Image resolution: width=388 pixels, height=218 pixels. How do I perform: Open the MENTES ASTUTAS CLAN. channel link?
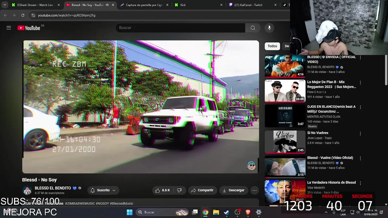tap(324, 117)
